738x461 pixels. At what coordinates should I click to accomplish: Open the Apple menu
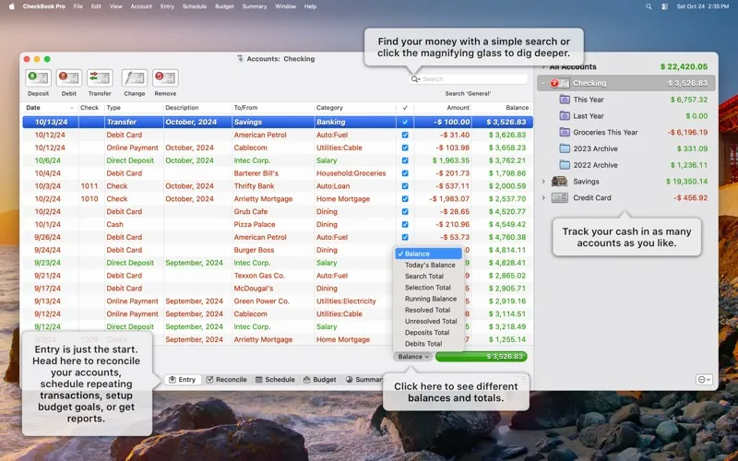point(12,6)
